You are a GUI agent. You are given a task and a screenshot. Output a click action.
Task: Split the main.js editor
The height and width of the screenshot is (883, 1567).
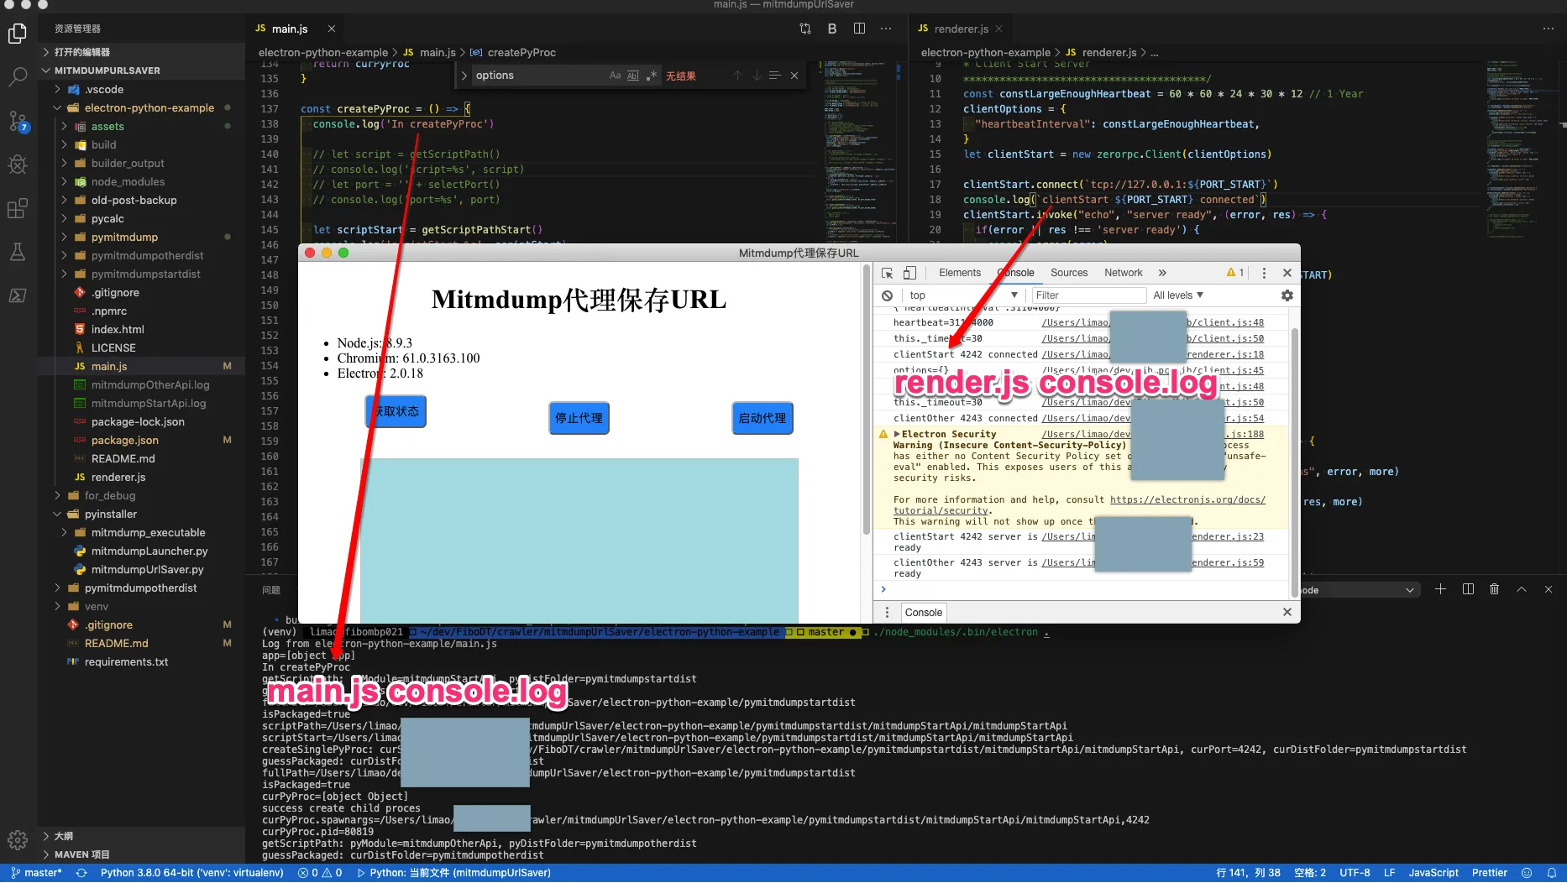(858, 28)
